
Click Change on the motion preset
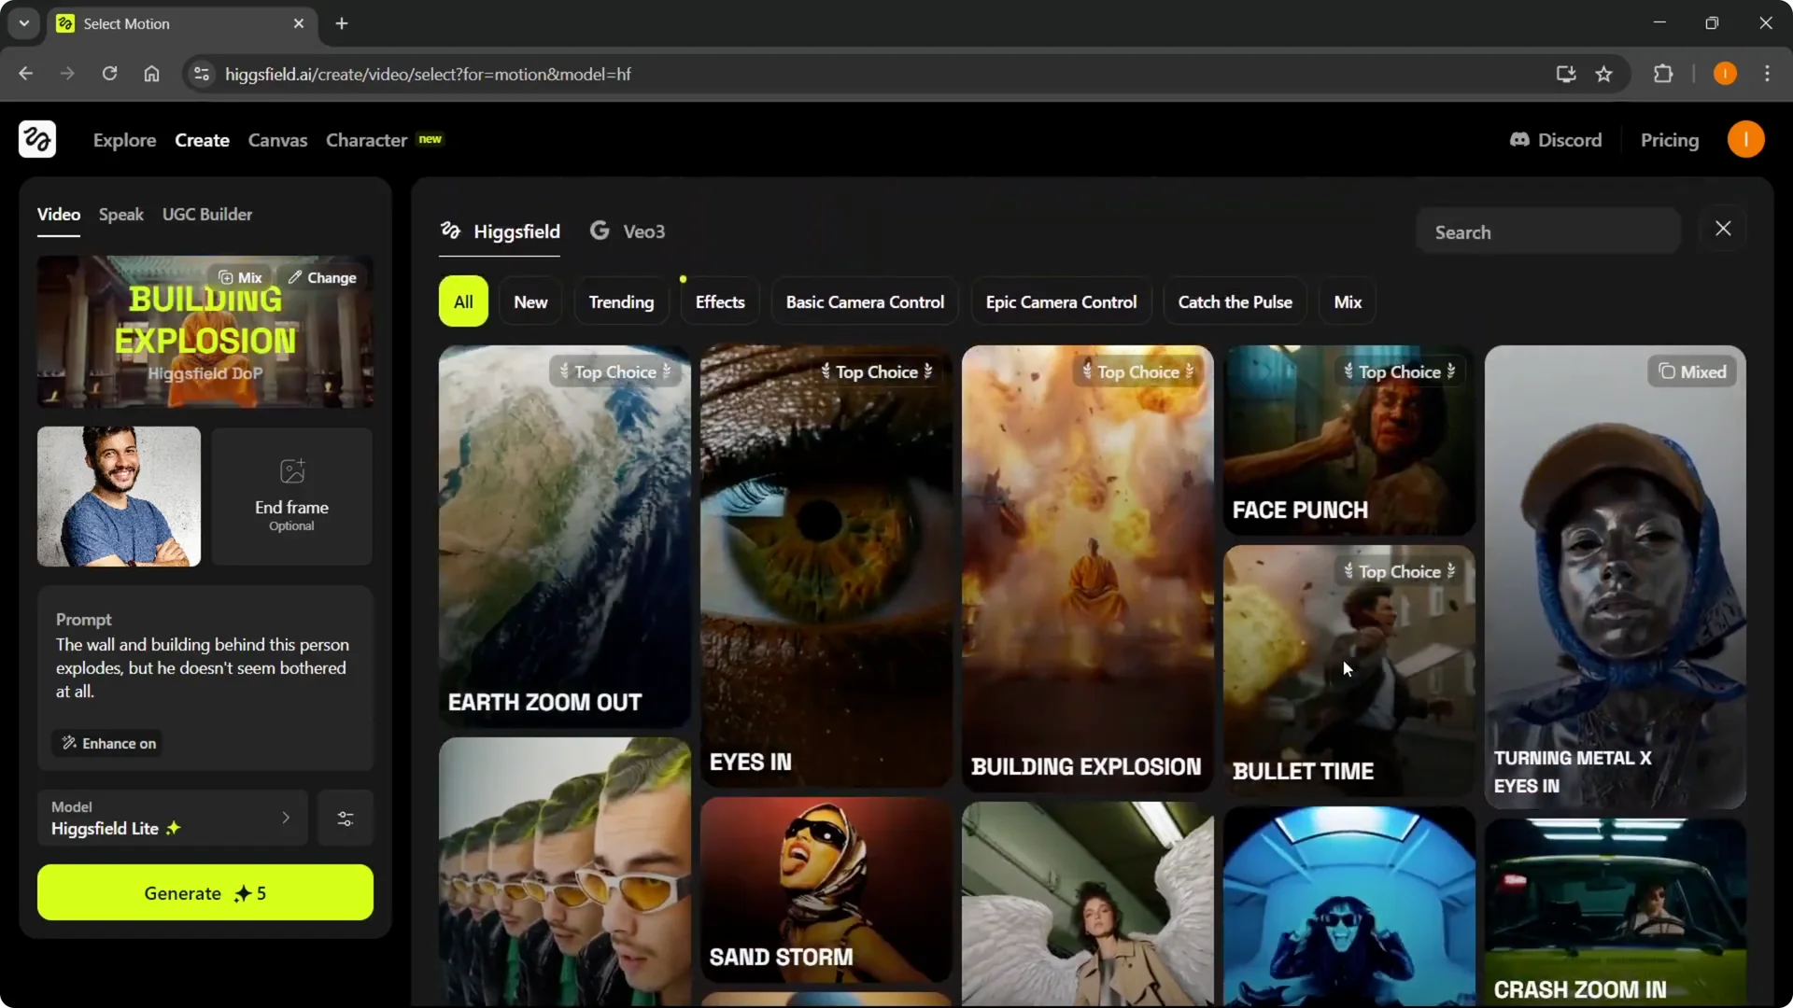click(322, 277)
